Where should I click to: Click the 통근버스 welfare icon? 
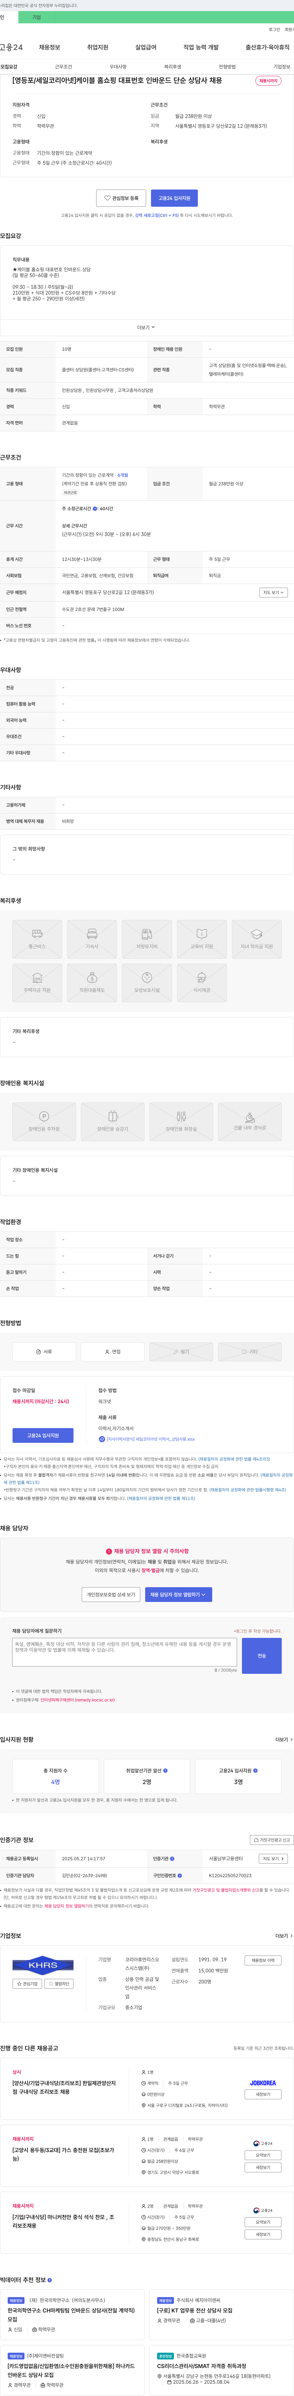coord(37,939)
